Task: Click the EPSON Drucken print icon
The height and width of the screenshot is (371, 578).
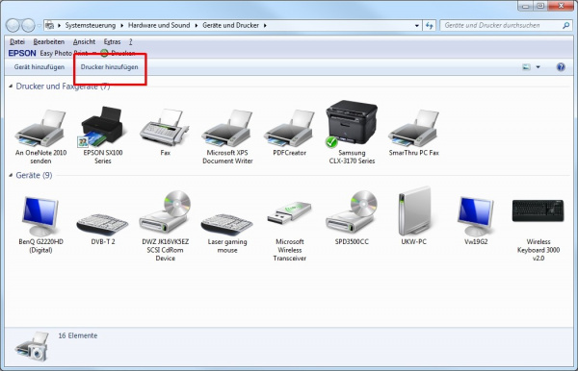Action: pyautogui.click(x=104, y=53)
